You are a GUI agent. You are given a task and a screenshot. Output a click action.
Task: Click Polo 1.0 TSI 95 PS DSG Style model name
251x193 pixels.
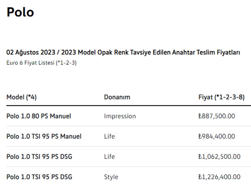tap(39, 177)
